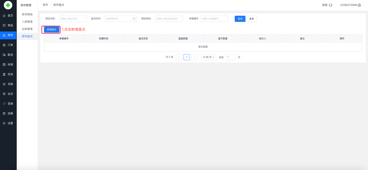Select the 库存 inventory section in sidebar

(8, 35)
